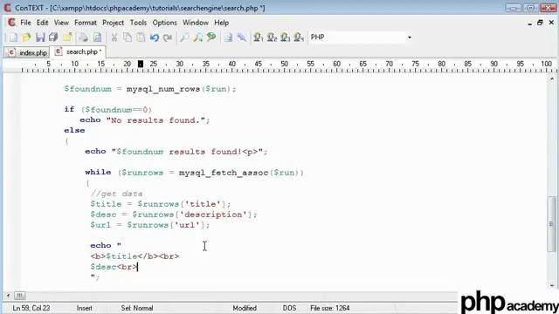The height and width of the screenshot is (314, 559).
Task: Open a file using the folder icon
Action: point(26,37)
